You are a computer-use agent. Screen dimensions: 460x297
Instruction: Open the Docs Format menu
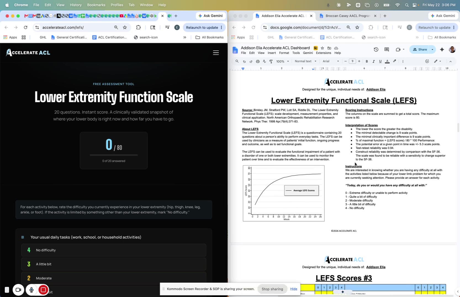(x=284, y=53)
